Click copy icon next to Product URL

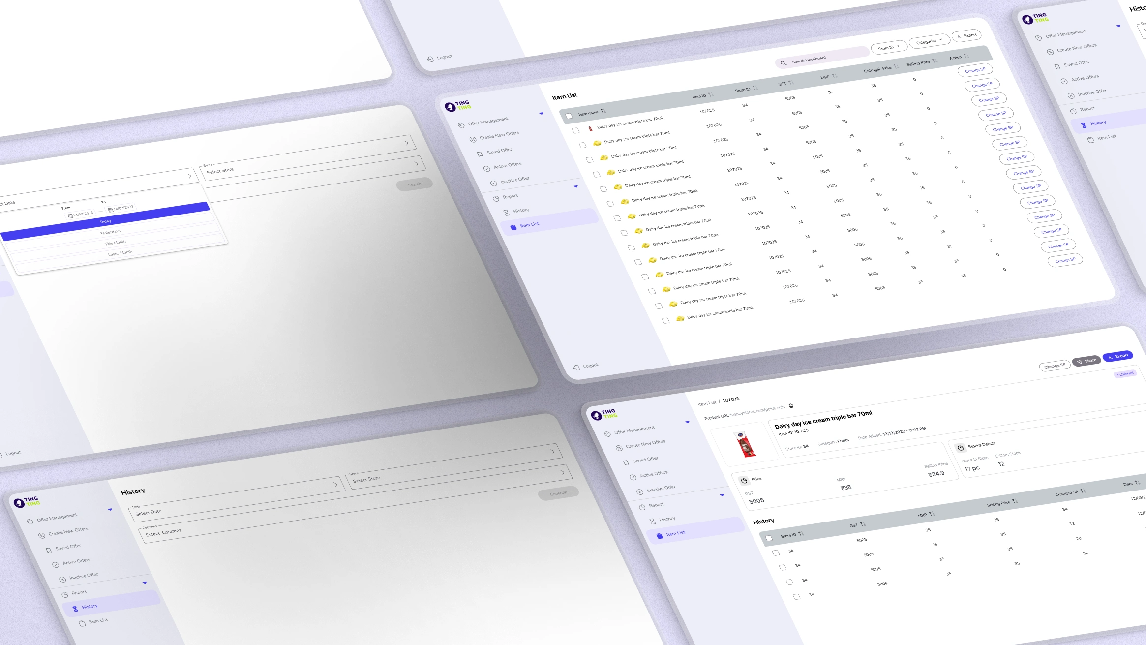pyautogui.click(x=791, y=406)
